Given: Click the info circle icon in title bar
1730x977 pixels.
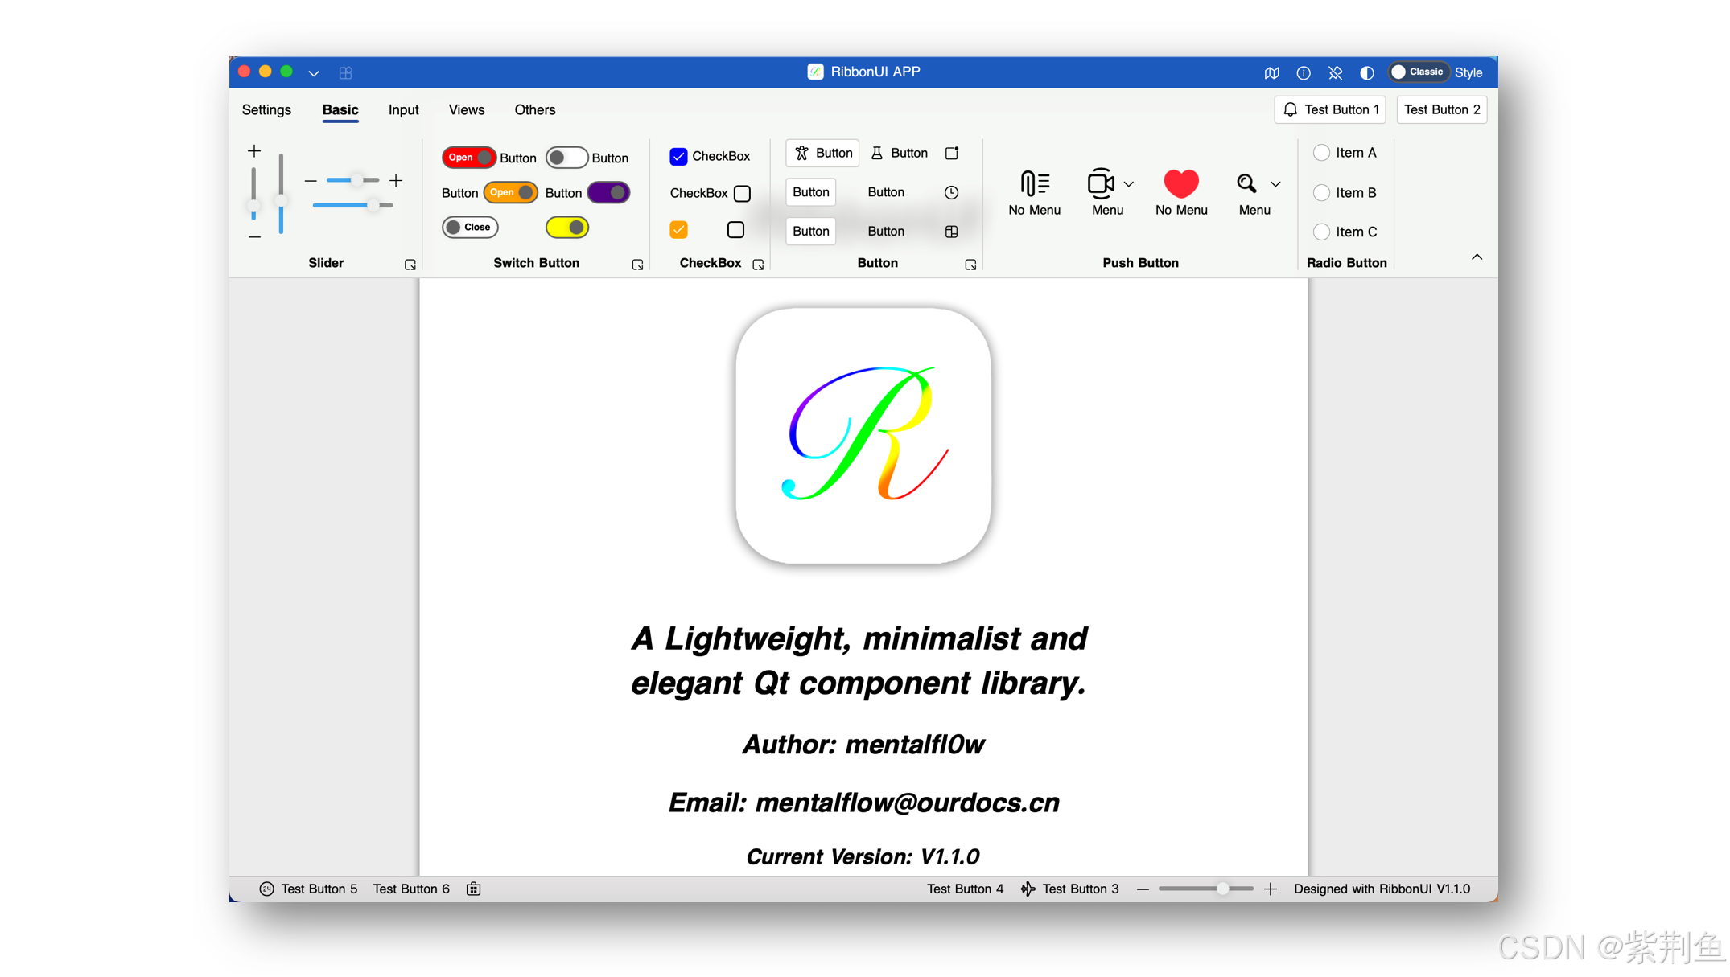Looking at the screenshot, I should (1304, 72).
